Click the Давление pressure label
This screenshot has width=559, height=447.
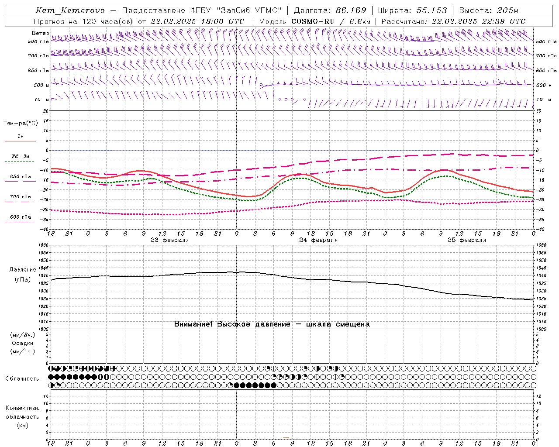pyautogui.click(x=23, y=270)
